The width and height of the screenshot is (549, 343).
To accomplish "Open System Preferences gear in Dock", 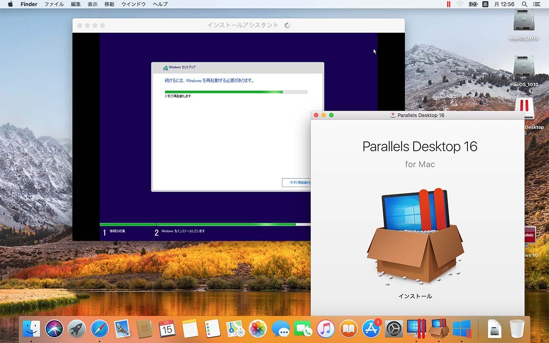I will [393, 329].
